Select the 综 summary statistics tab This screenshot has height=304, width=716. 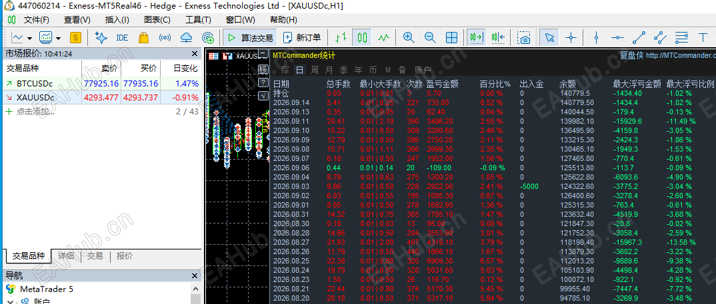(x=285, y=71)
